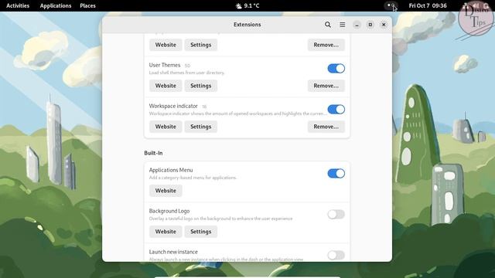Click 'Load shell themes from user directory' description
The image size is (495, 278).
[x=186, y=73]
